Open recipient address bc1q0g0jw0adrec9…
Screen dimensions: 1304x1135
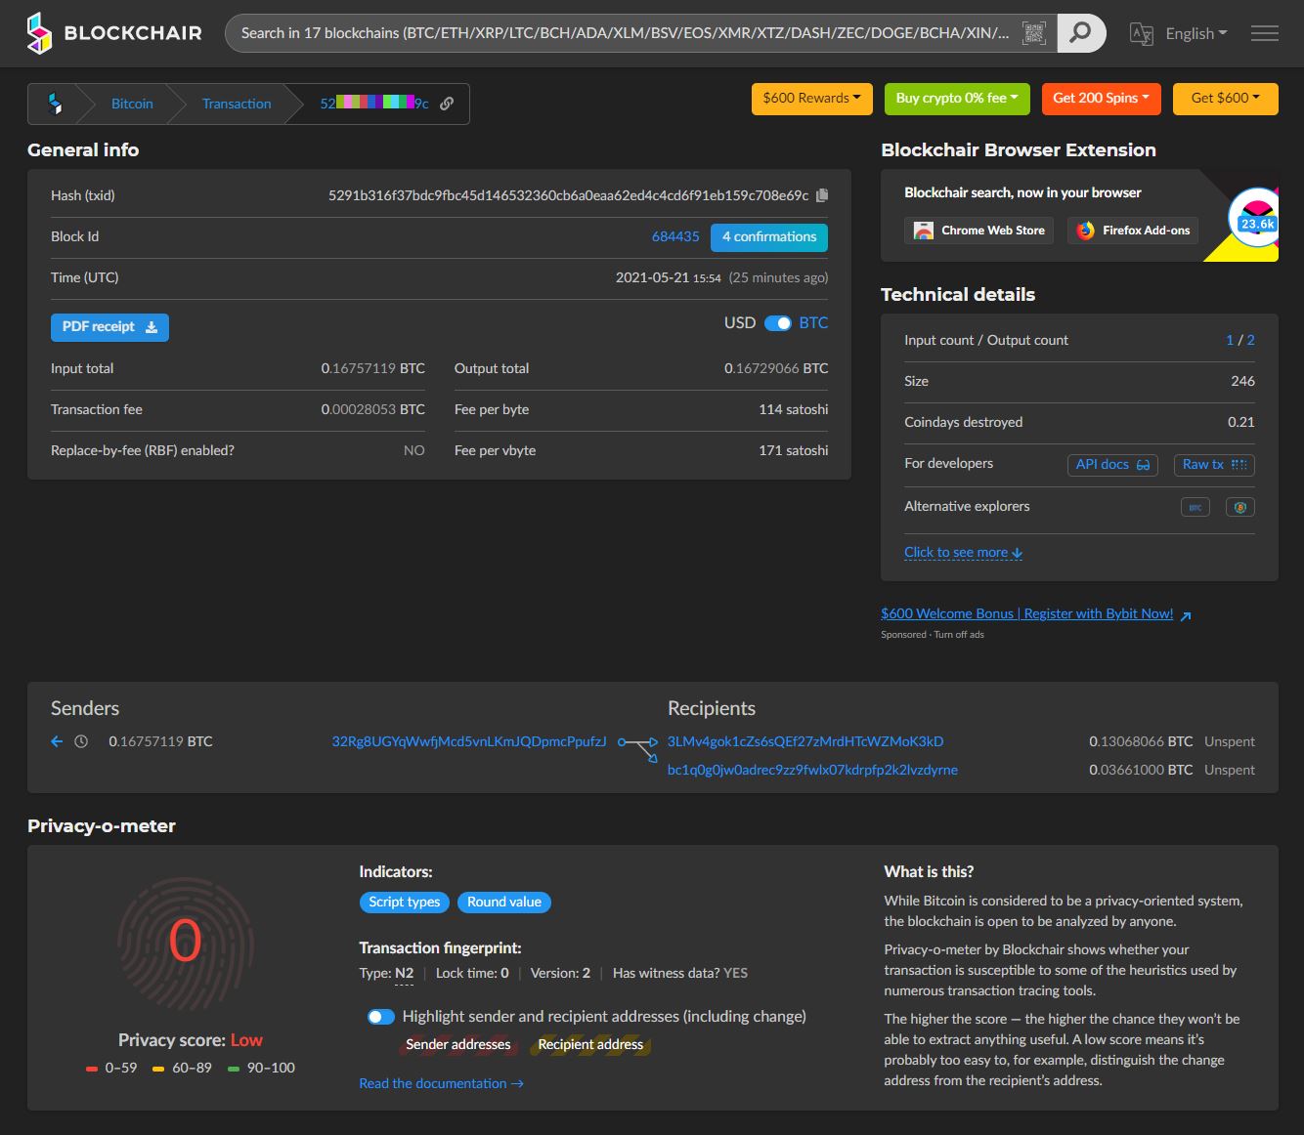pyautogui.click(x=812, y=770)
